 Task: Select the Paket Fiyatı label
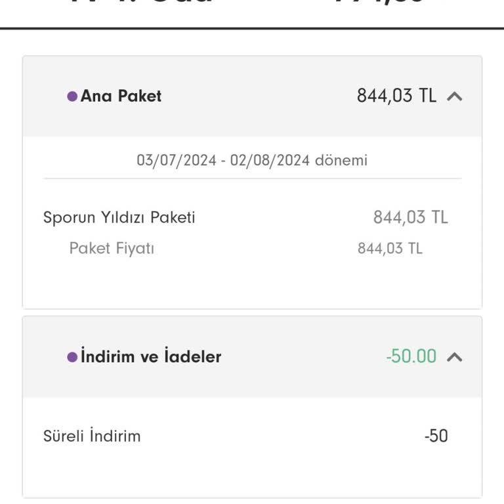pos(112,249)
